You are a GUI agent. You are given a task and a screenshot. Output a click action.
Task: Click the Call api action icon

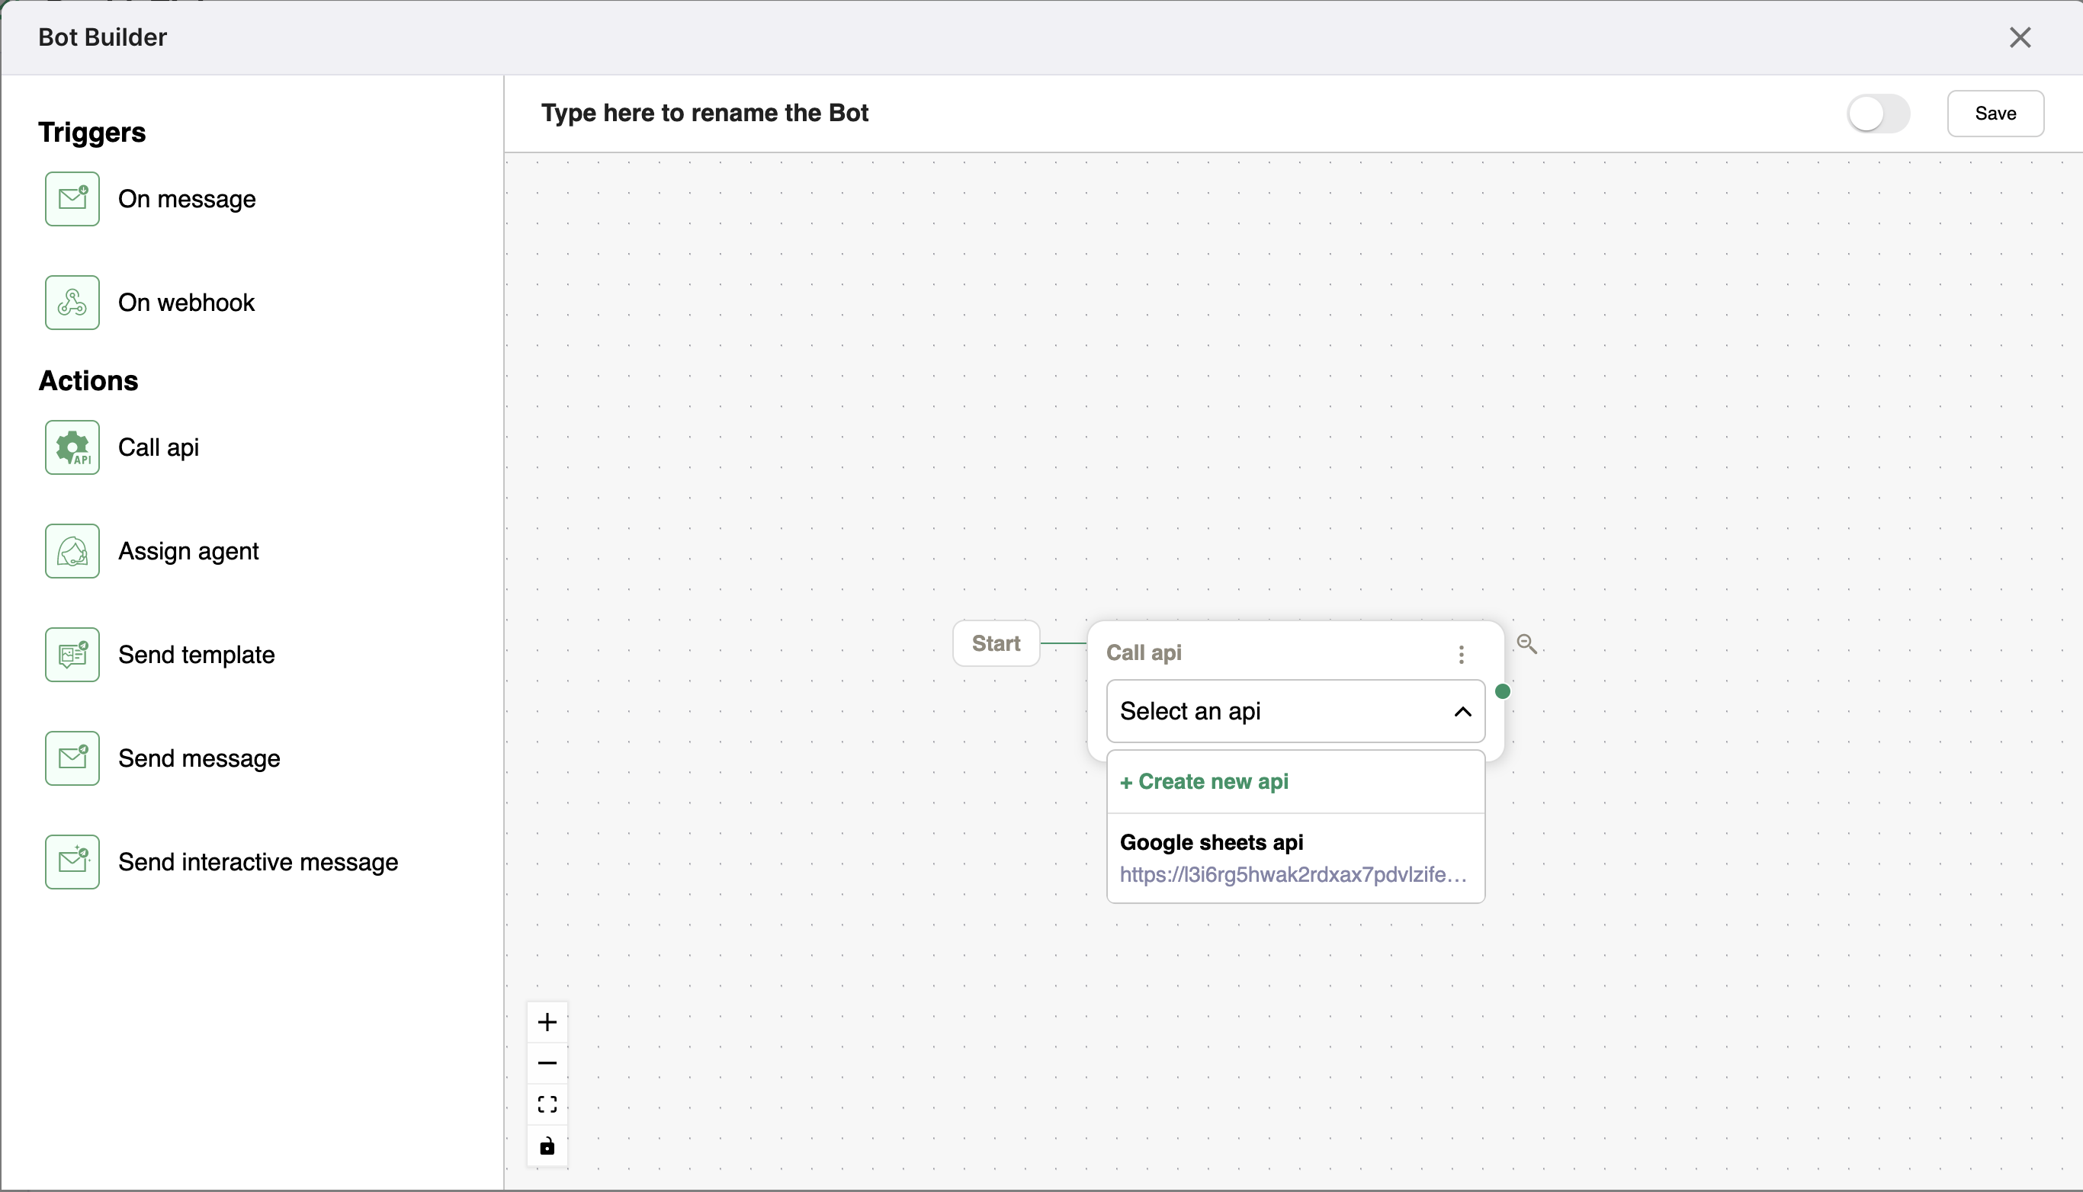coord(72,447)
